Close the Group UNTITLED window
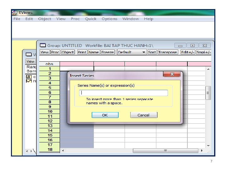The image size is (226, 169). pos(205,46)
